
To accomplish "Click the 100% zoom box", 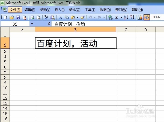I will (157, 17).
